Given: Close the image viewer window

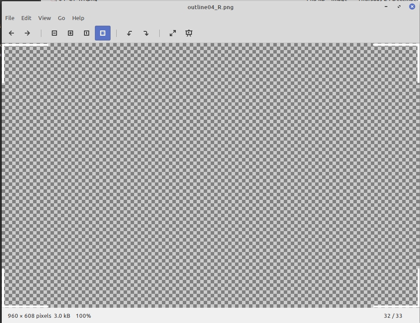Looking at the screenshot, I should point(412,7).
